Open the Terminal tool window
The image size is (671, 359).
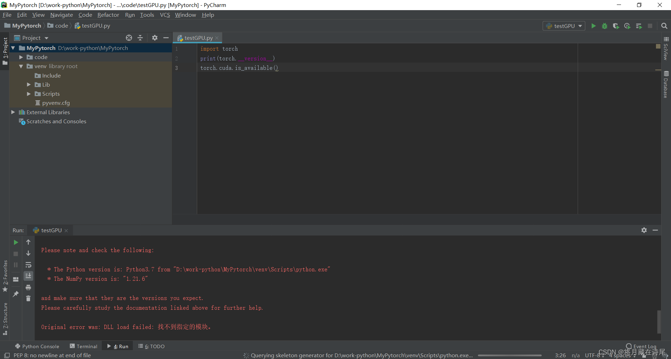84,346
